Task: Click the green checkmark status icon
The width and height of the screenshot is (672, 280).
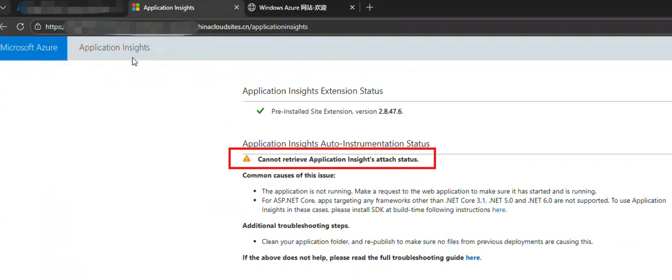Action: (x=260, y=111)
